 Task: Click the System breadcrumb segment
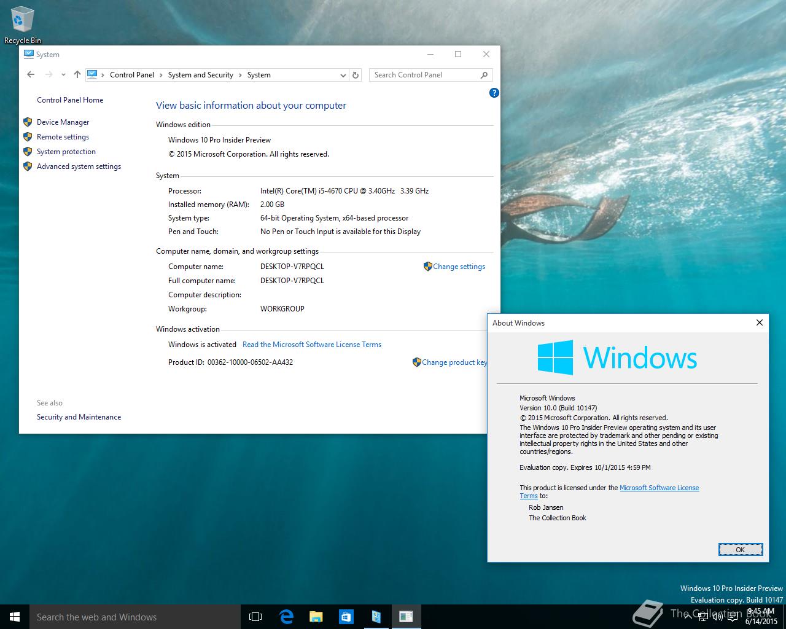tap(259, 75)
